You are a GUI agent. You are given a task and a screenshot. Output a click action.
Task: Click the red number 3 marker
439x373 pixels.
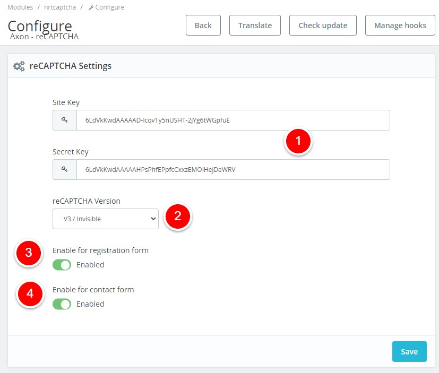29,253
